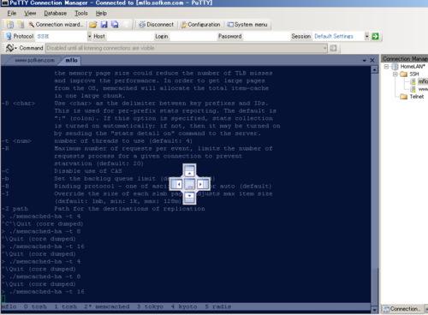
Task: Click the 'tokyo' window label in status line
Action: (154, 306)
